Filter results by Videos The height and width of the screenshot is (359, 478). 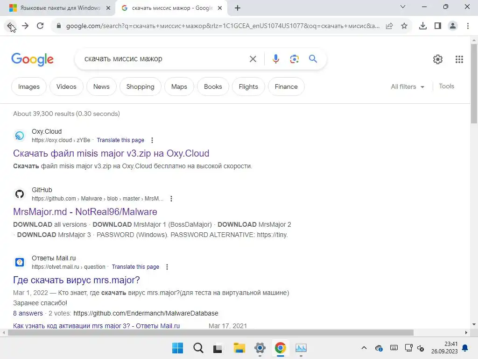[66, 86]
